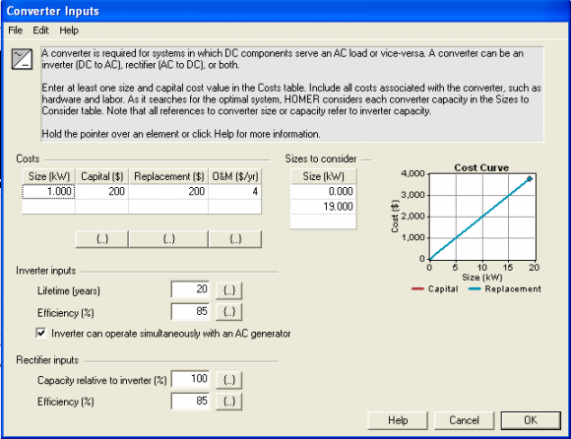Open the Edit menu
The width and height of the screenshot is (571, 439).
[40, 31]
